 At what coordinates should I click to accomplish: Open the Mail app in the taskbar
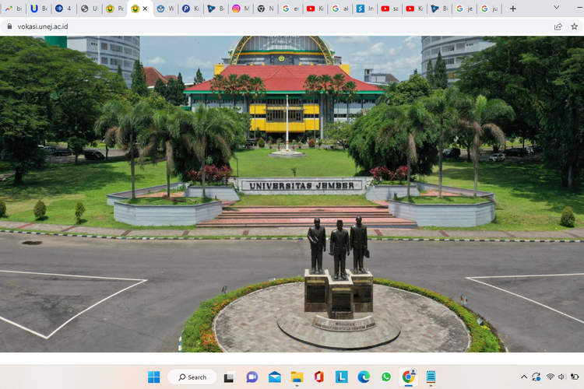coord(274,377)
